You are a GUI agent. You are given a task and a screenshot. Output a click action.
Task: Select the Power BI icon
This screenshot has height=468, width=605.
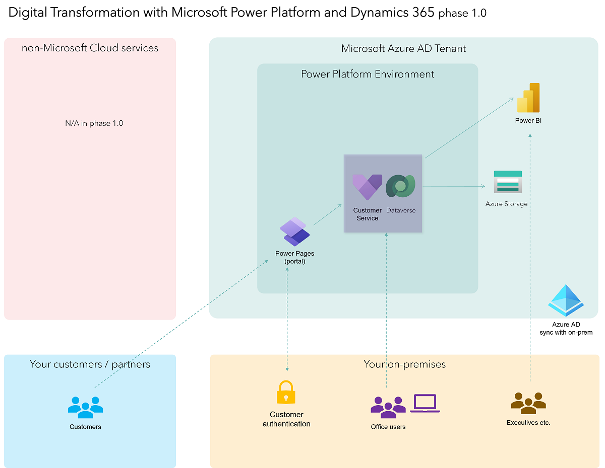[528, 98]
